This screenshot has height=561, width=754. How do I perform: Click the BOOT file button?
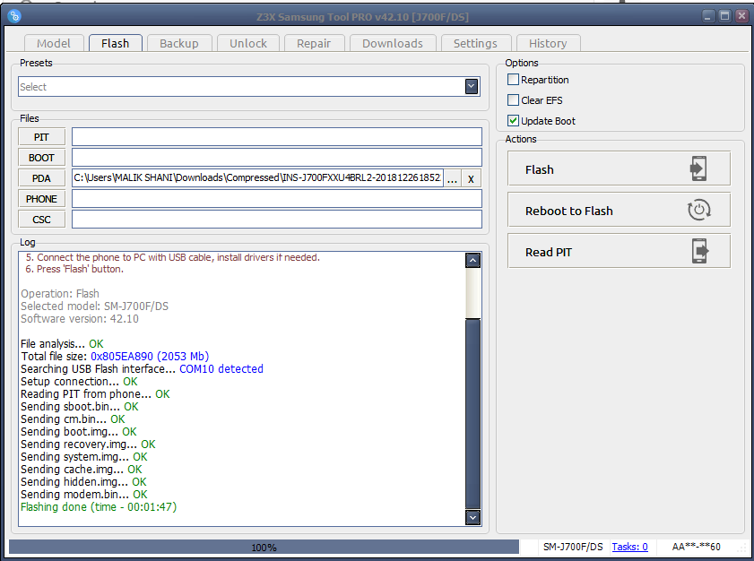pos(41,158)
